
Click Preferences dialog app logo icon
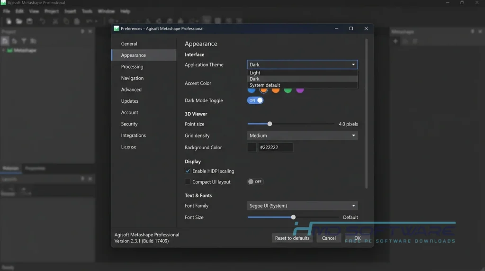117,28
